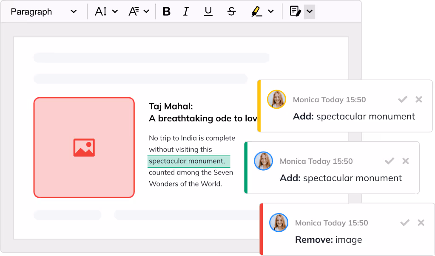Click the track changes icon

(x=295, y=11)
